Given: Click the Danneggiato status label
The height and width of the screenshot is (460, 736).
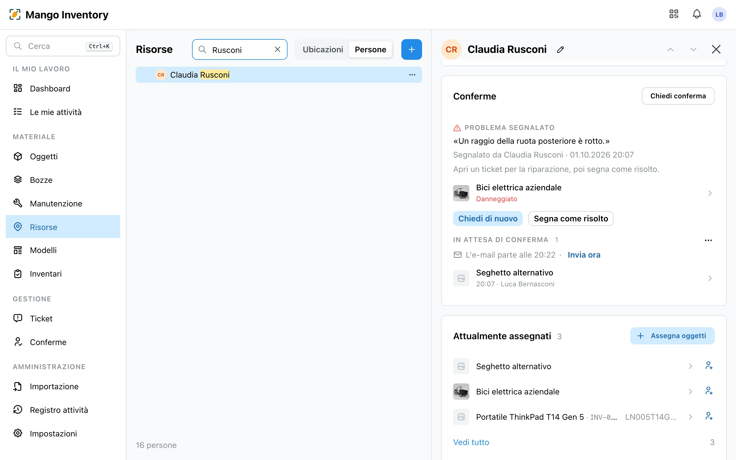Looking at the screenshot, I should (x=496, y=199).
